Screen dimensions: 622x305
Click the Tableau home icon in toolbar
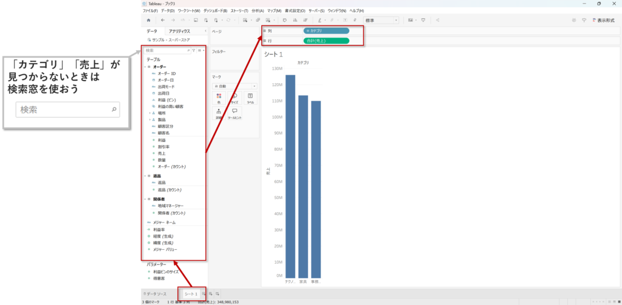[148, 20]
